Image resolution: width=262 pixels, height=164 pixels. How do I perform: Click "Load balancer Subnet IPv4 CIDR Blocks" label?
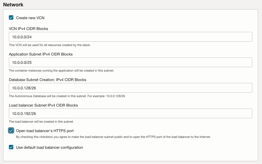pos(44,105)
